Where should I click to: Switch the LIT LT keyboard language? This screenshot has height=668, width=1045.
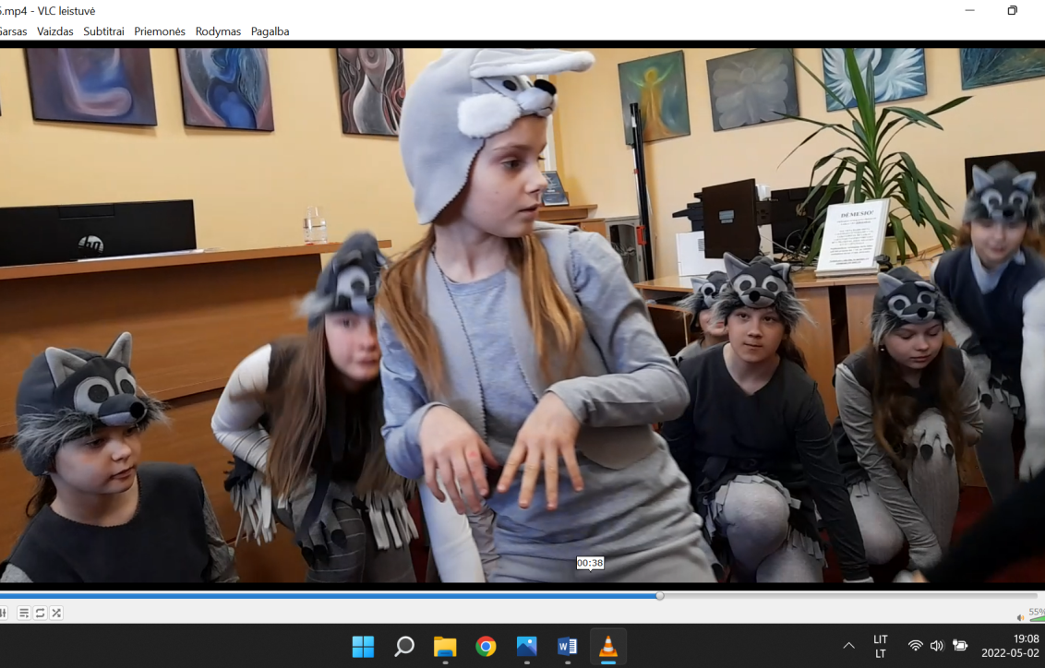pyautogui.click(x=881, y=646)
